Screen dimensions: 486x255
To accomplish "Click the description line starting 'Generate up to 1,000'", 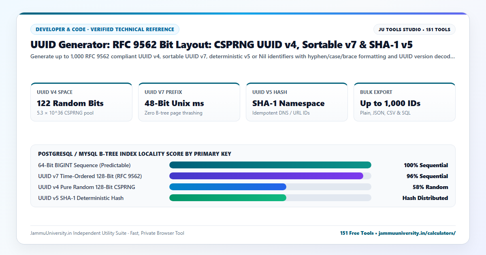I will pos(243,57).
